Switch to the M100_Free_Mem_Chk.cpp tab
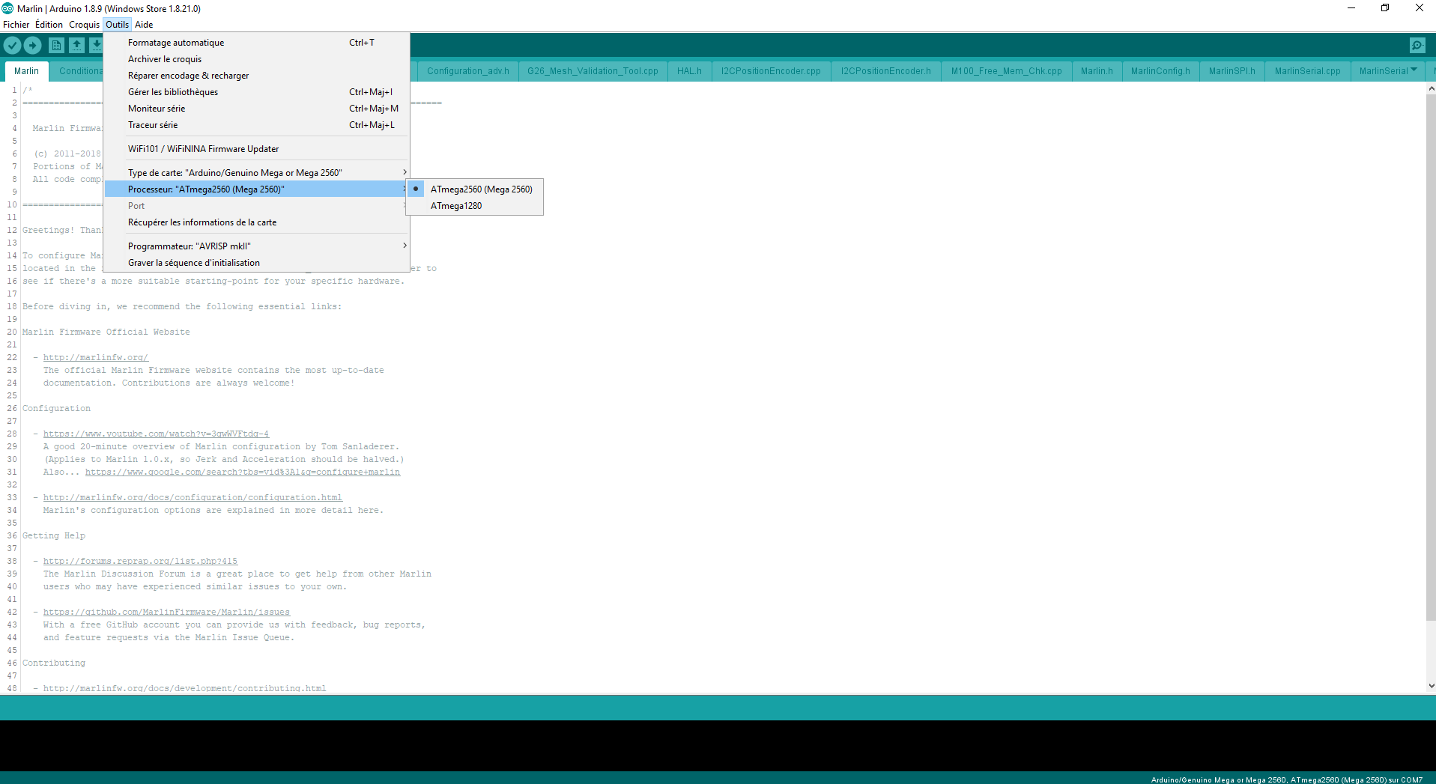The height and width of the screenshot is (784, 1436). [1006, 71]
